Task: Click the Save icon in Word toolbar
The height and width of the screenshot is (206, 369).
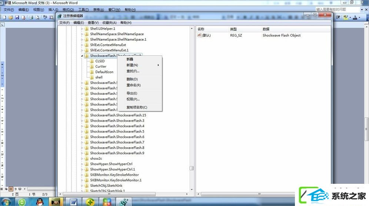Action: pos(17,17)
